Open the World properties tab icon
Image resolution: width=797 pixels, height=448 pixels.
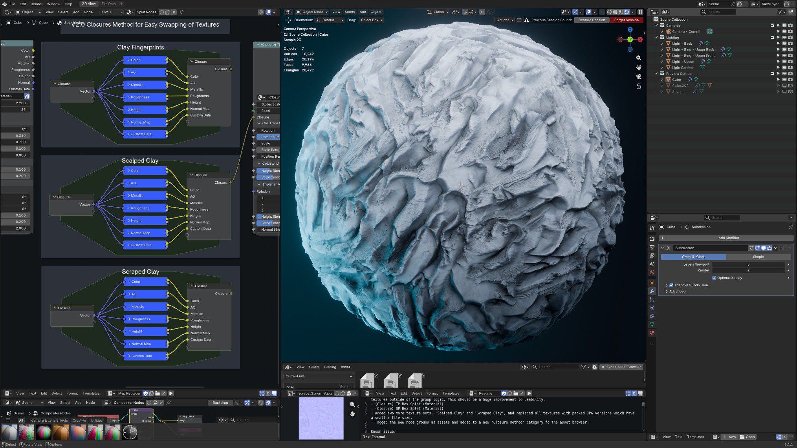pos(652,272)
